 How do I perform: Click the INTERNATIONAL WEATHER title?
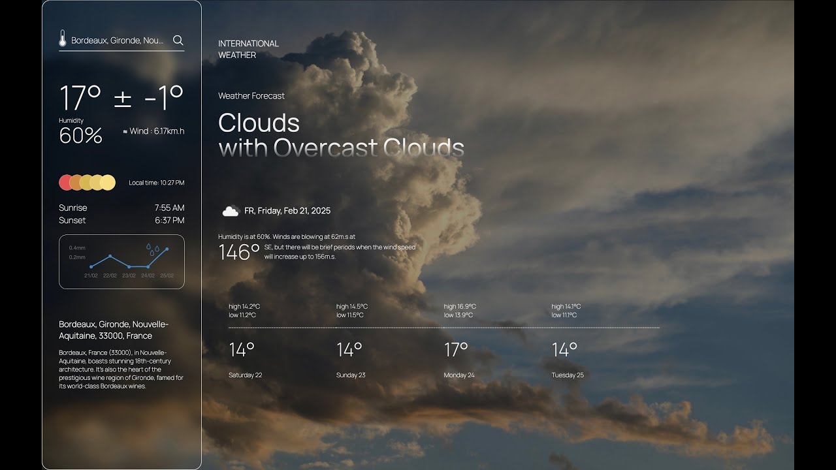[x=248, y=49]
